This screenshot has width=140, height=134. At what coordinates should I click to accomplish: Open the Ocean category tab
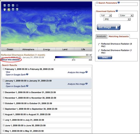tap(10, 49)
